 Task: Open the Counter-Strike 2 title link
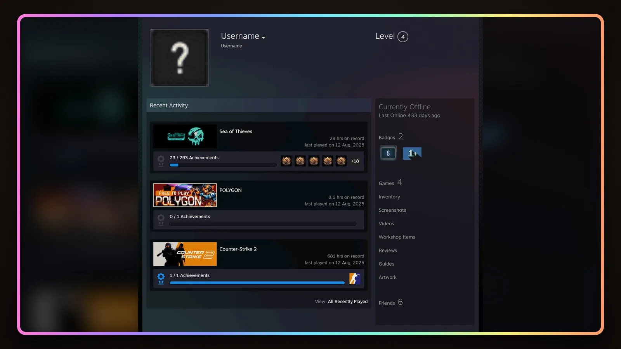[238, 249]
